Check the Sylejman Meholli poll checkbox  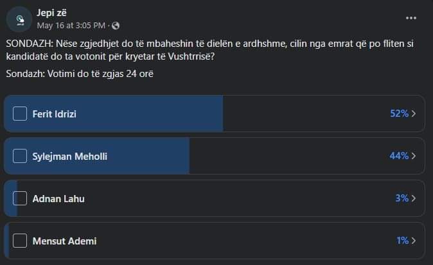click(20, 156)
